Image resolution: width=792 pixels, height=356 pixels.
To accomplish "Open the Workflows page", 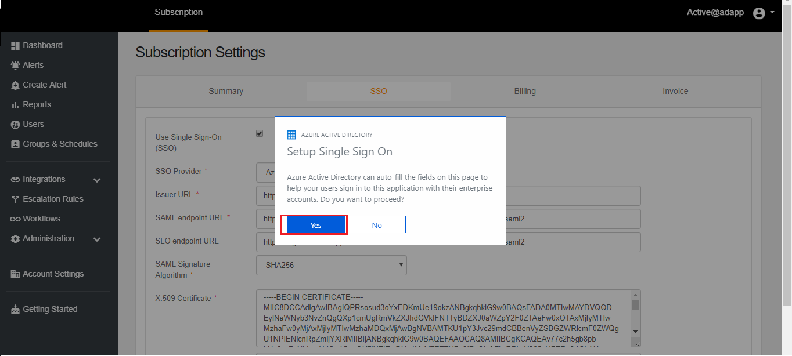I will pos(42,219).
